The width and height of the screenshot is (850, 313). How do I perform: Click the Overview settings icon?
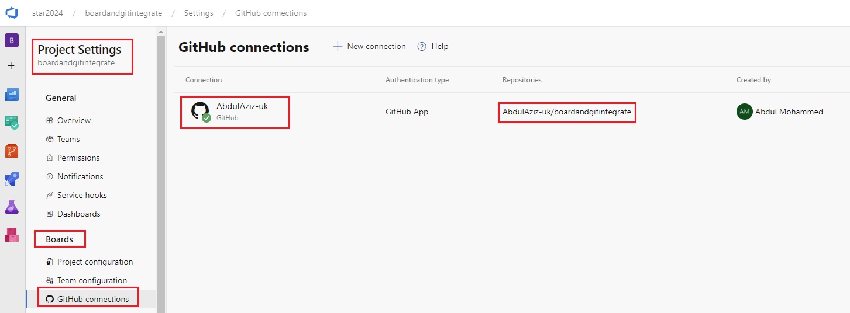click(50, 120)
